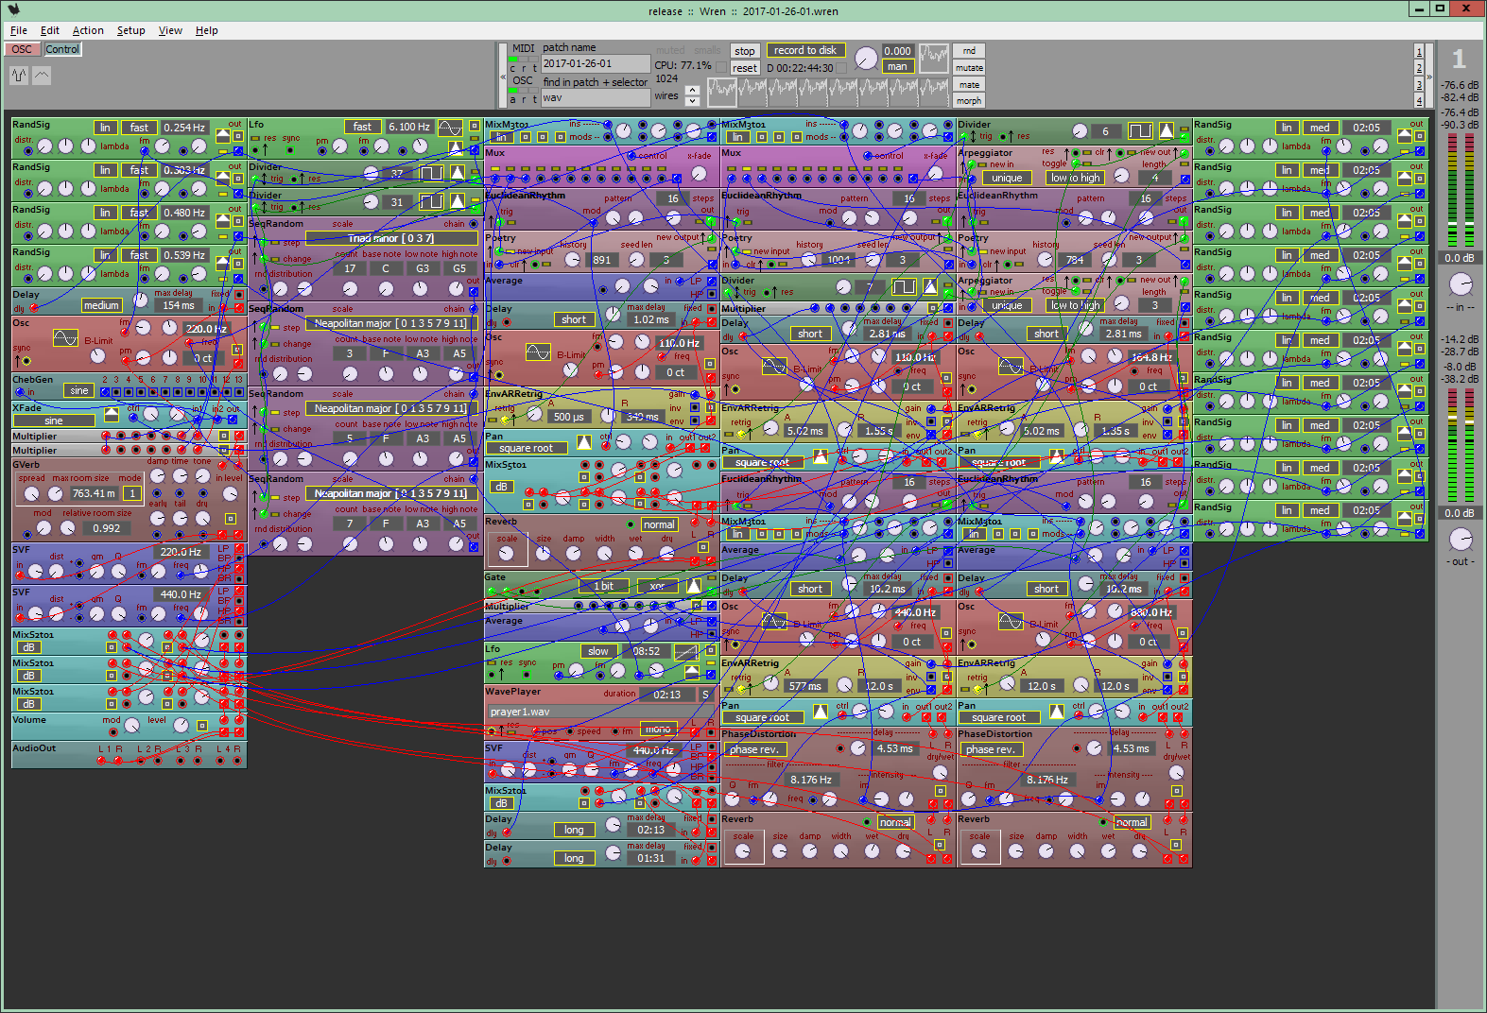Click the reset button
The height and width of the screenshot is (1013, 1487).
coord(745,68)
